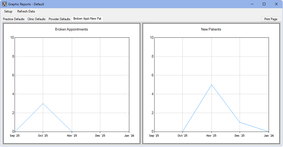Click the Oct '25 peak on Broken Appointments line
The width and height of the screenshot is (283, 147).
[43, 103]
